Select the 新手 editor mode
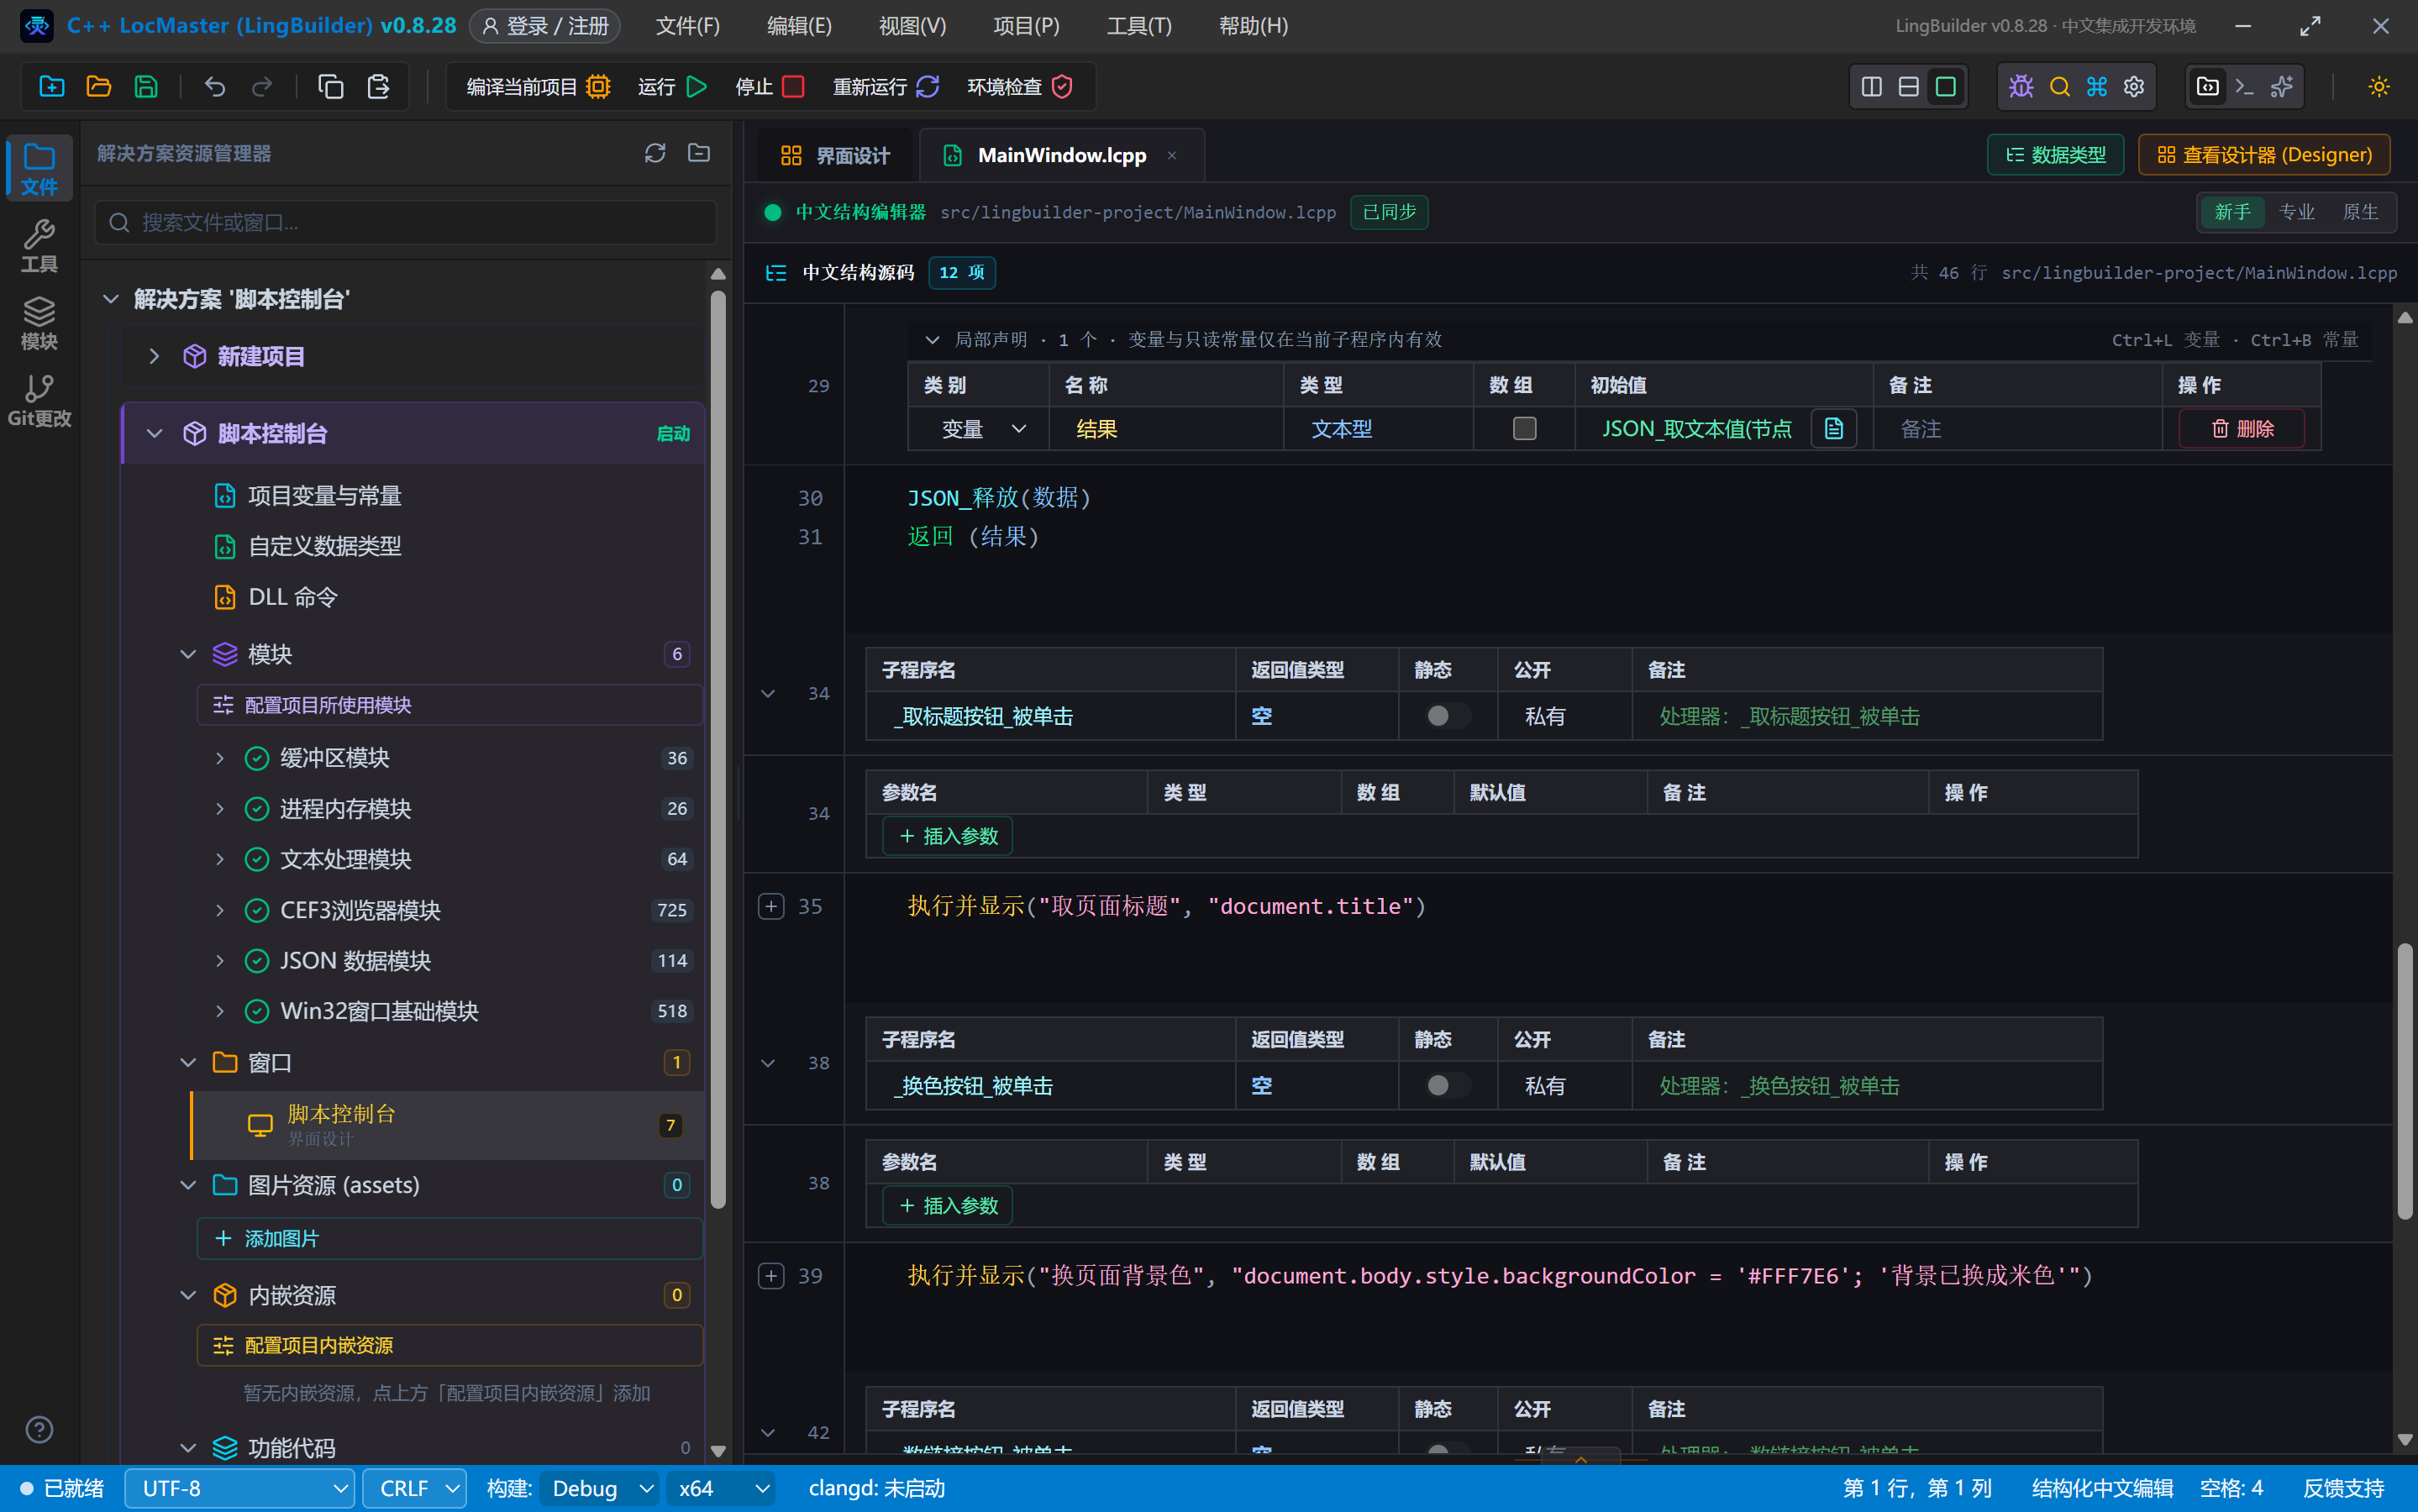 [2232, 212]
